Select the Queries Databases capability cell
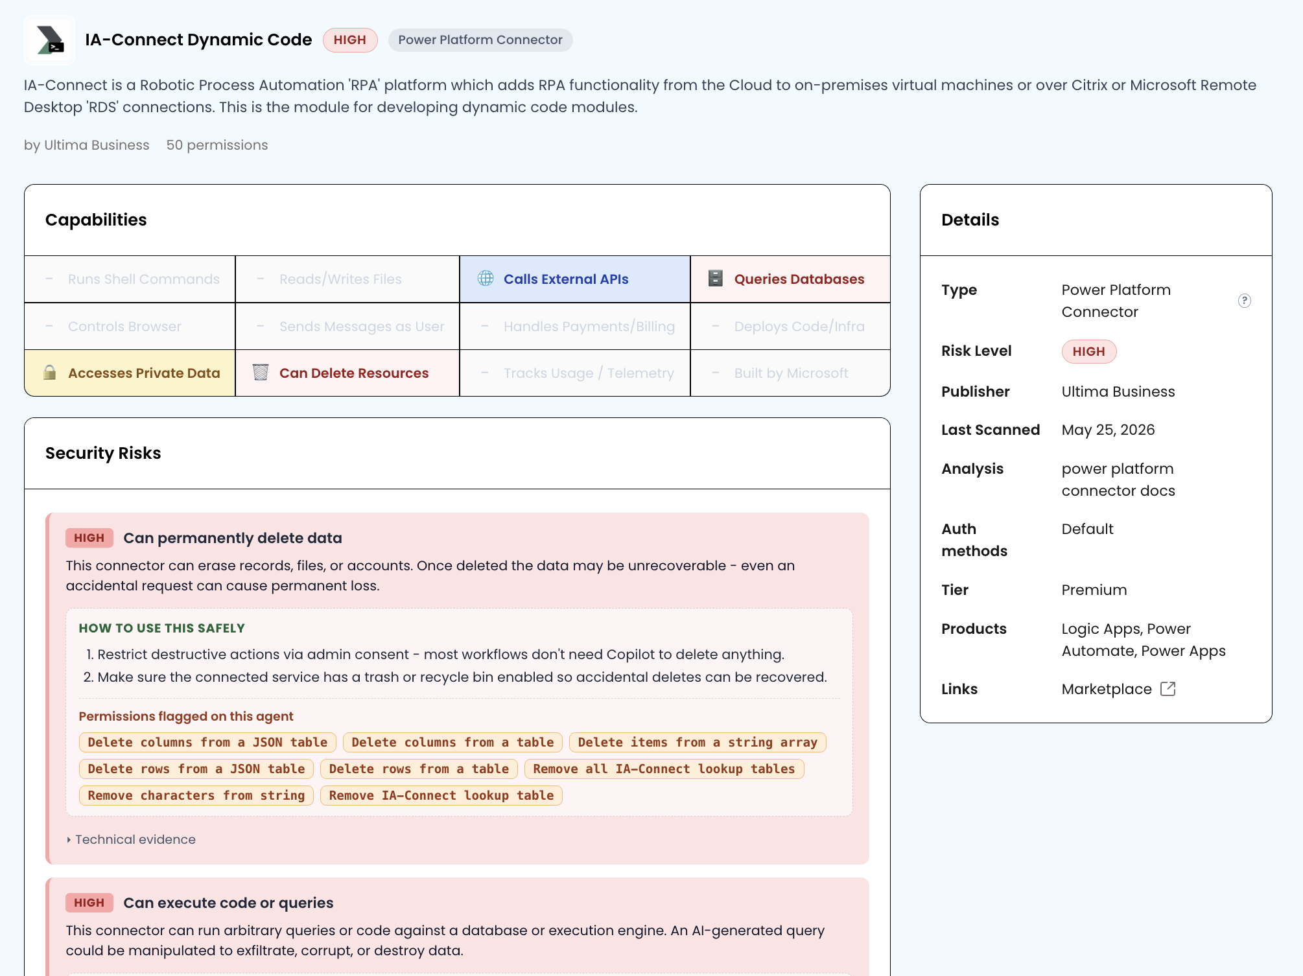Screen dimensions: 1303x976 (790, 279)
